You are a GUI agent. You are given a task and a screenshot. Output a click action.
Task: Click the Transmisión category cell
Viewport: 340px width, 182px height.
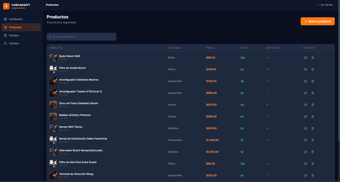coord(175,140)
